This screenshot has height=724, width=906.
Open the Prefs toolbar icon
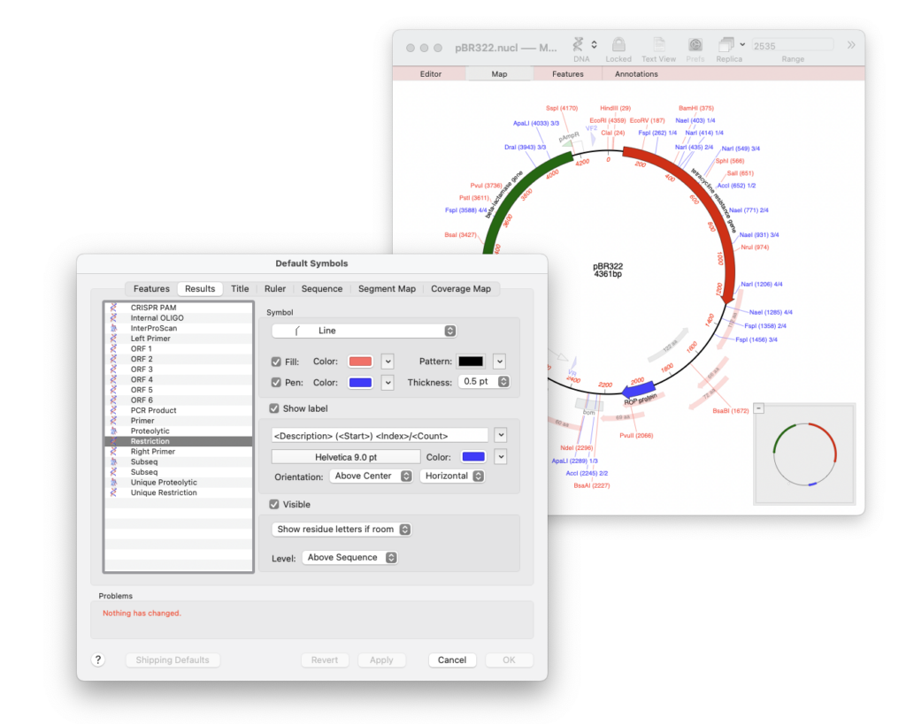pyautogui.click(x=695, y=44)
